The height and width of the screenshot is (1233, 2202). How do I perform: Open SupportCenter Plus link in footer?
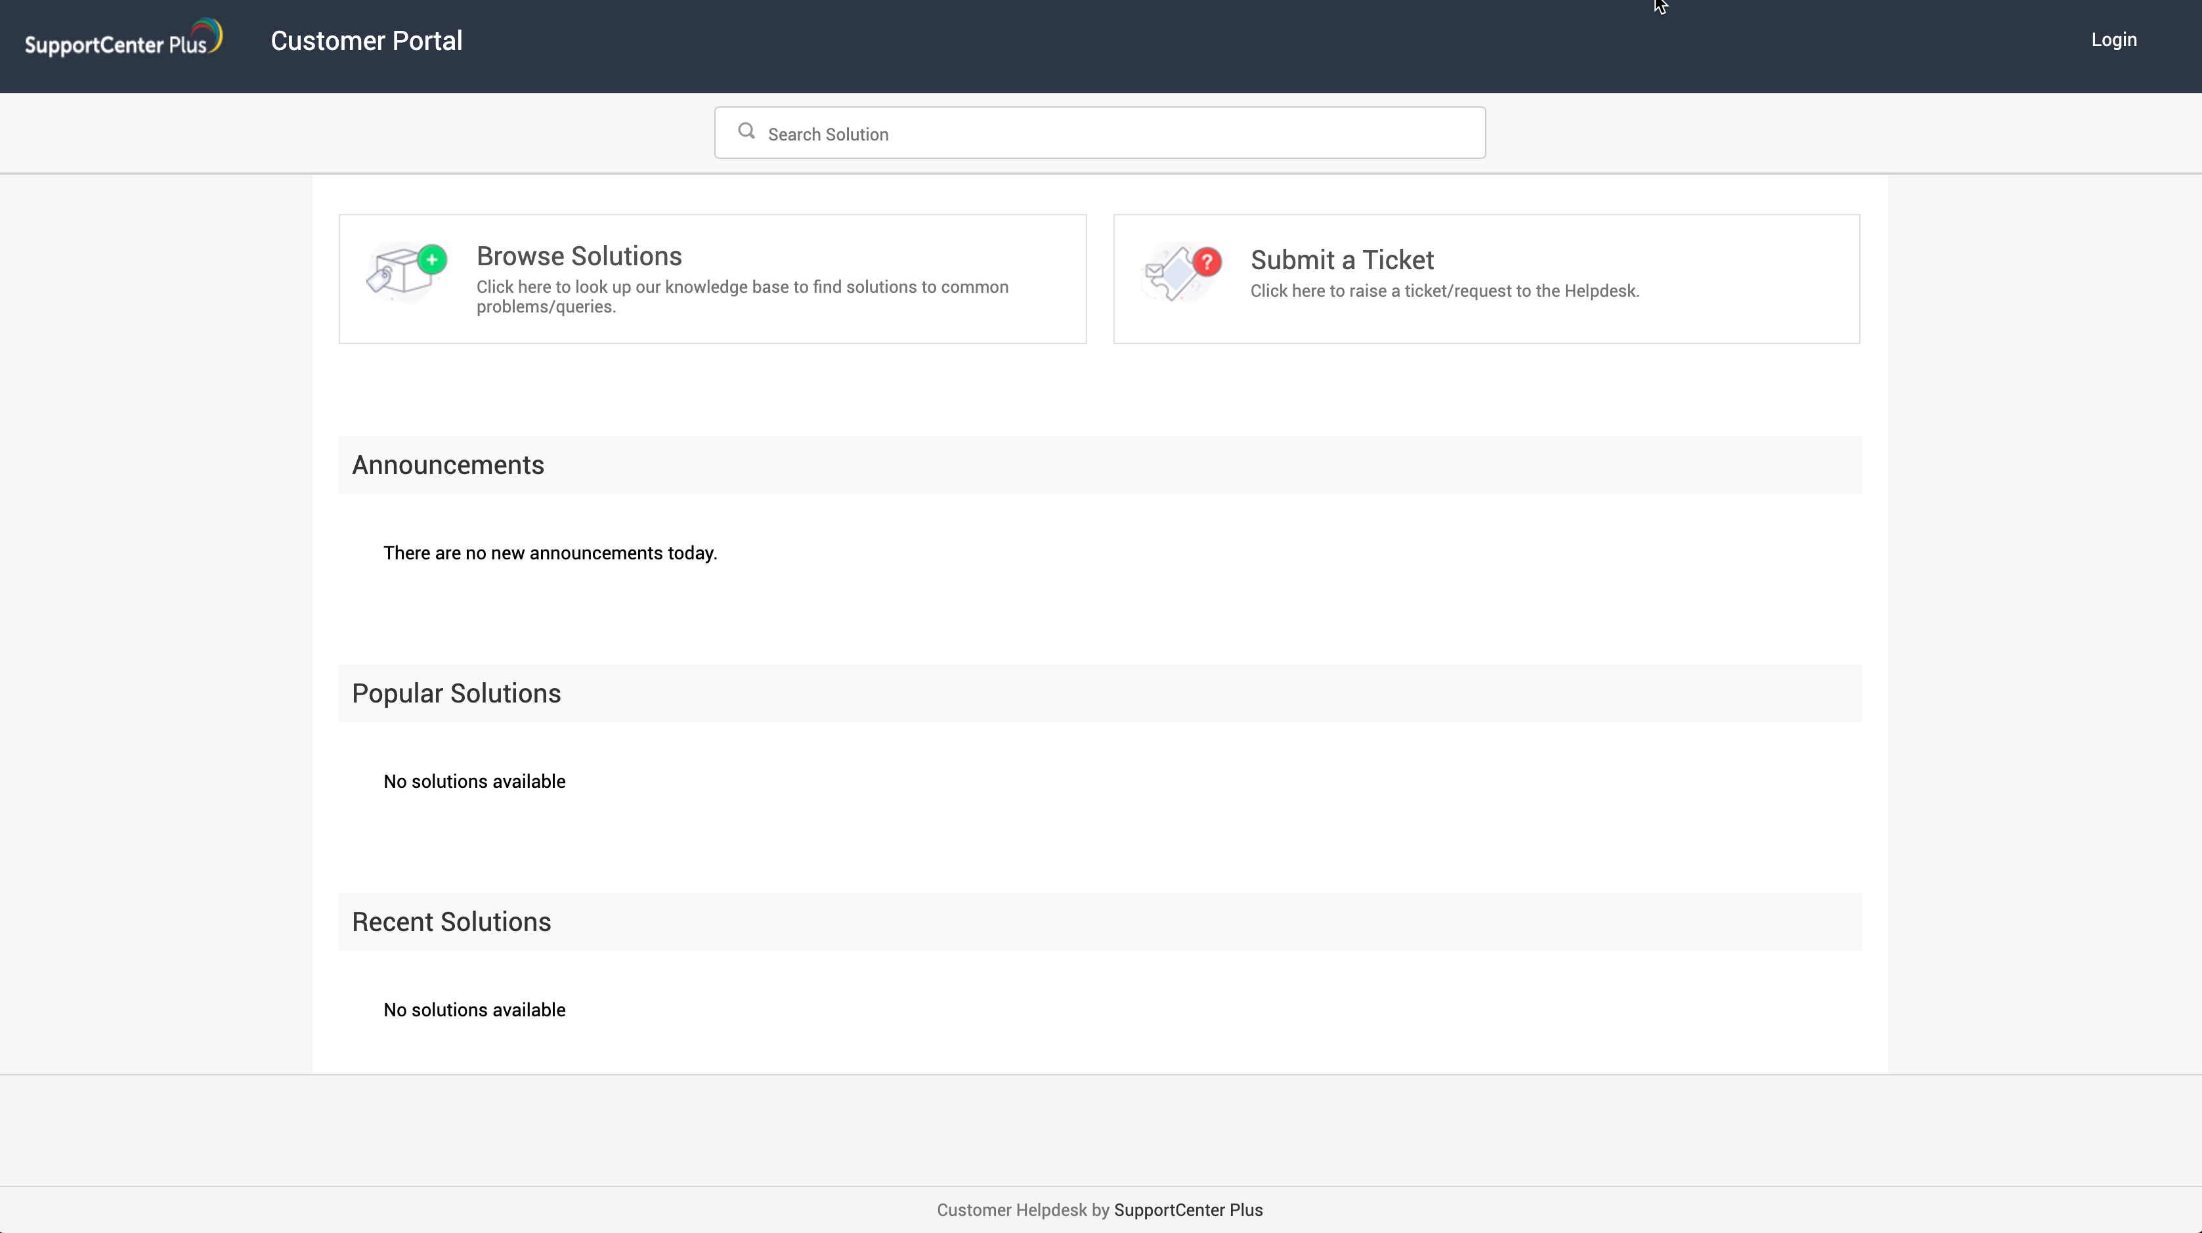(x=1188, y=1210)
